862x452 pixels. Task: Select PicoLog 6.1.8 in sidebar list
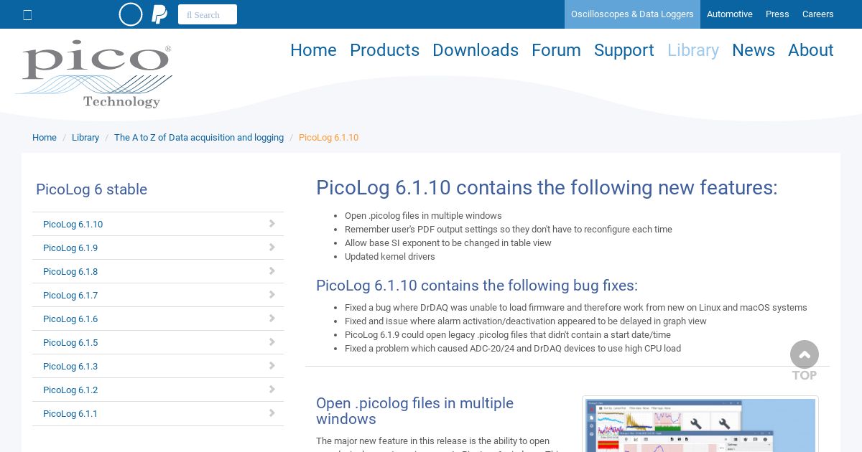tap(158, 271)
